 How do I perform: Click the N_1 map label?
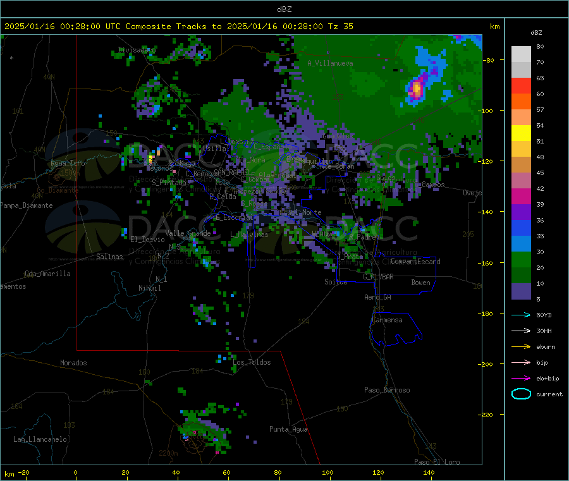point(161,279)
